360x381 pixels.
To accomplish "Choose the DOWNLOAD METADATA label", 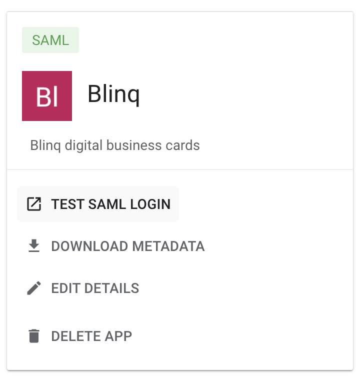I will pos(128,246).
